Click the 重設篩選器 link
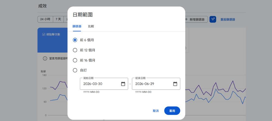The image size is (272, 121). (228, 20)
